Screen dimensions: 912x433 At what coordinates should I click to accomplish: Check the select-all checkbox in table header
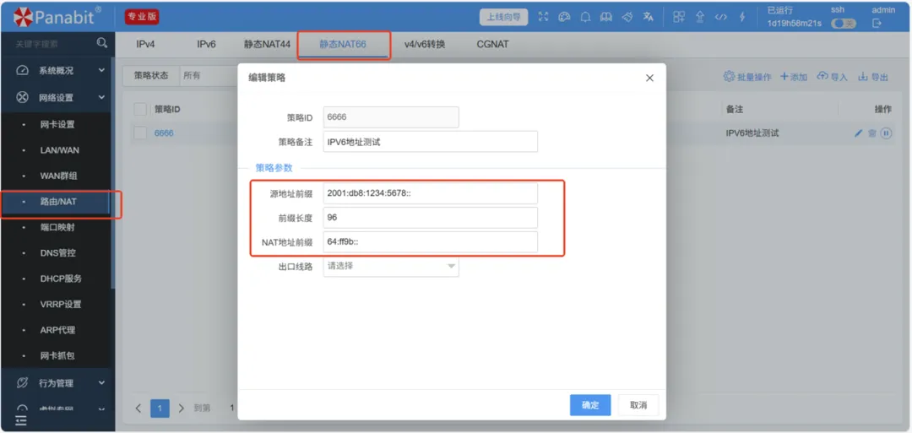coord(140,109)
